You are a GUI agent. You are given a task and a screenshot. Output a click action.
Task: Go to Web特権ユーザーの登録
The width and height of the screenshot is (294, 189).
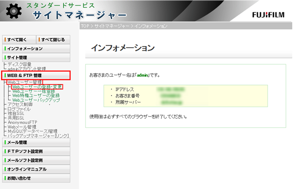(36, 96)
